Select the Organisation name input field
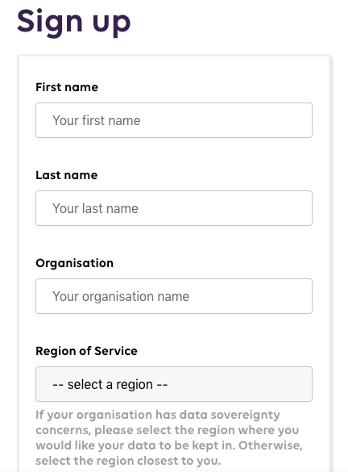Image resolution: width=348 pixels, height=472 pixels. 174,296
